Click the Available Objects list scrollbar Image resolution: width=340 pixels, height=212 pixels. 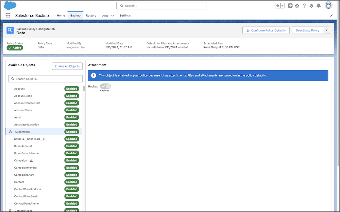(84, 89)
